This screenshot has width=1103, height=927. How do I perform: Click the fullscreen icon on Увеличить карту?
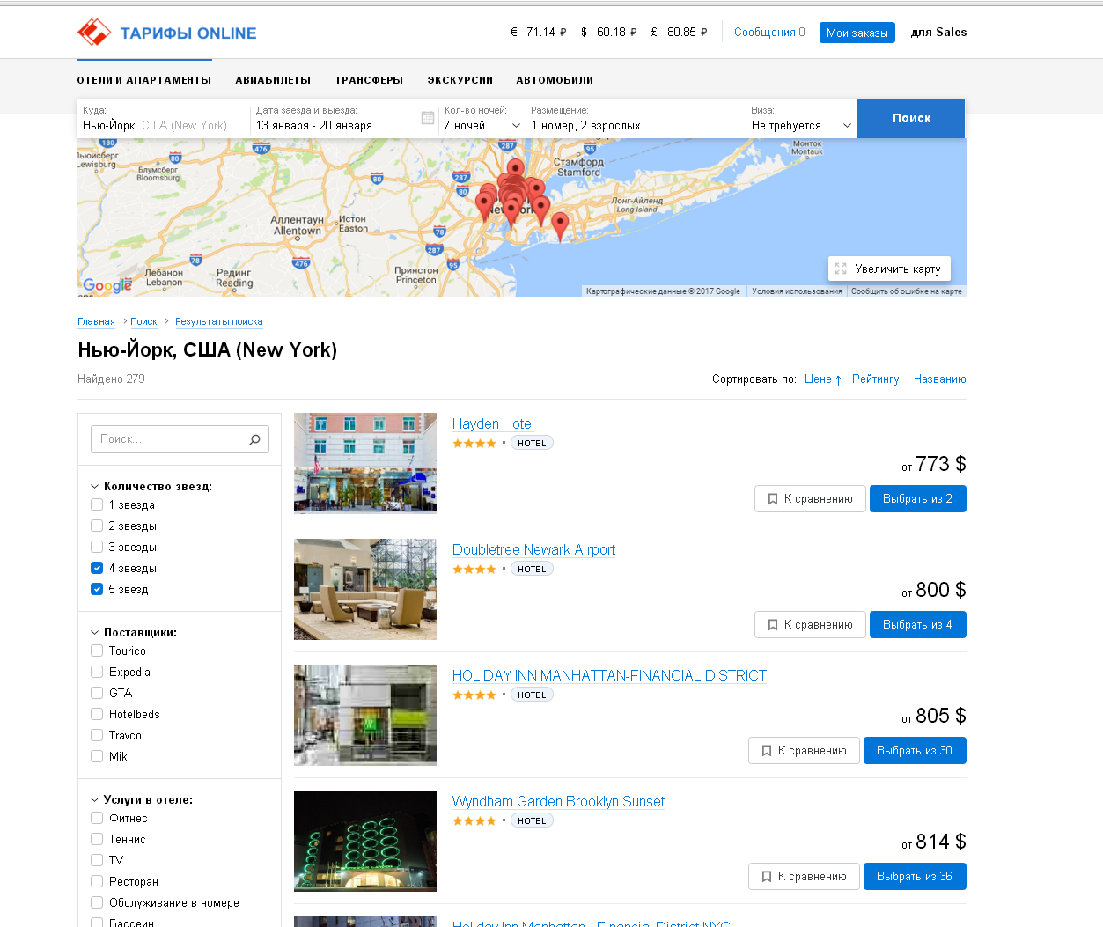click(841, 269)
